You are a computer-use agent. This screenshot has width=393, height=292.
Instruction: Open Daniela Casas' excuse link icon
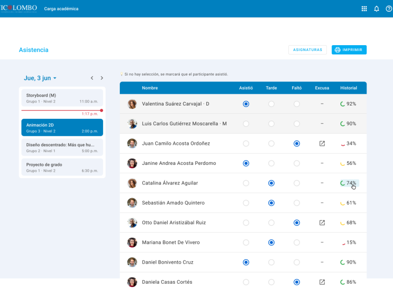pos(322,282)
